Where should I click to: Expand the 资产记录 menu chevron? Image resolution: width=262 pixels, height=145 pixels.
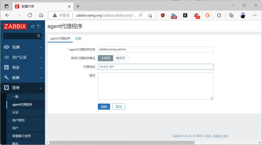[x=41, y=58]
